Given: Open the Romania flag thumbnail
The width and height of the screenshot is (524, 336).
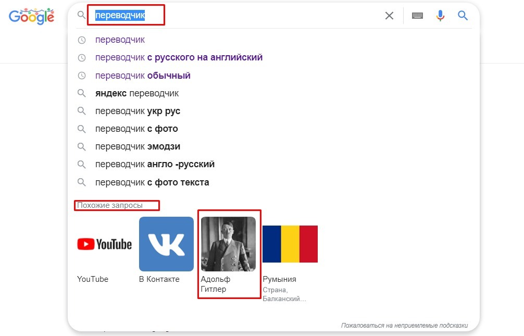Looking at the screenshot, I should pyautogui.click(x=290, y=244).
